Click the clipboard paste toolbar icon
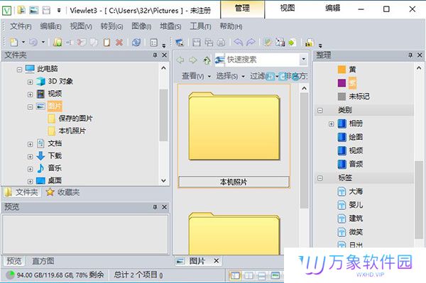 click(106, 42)
